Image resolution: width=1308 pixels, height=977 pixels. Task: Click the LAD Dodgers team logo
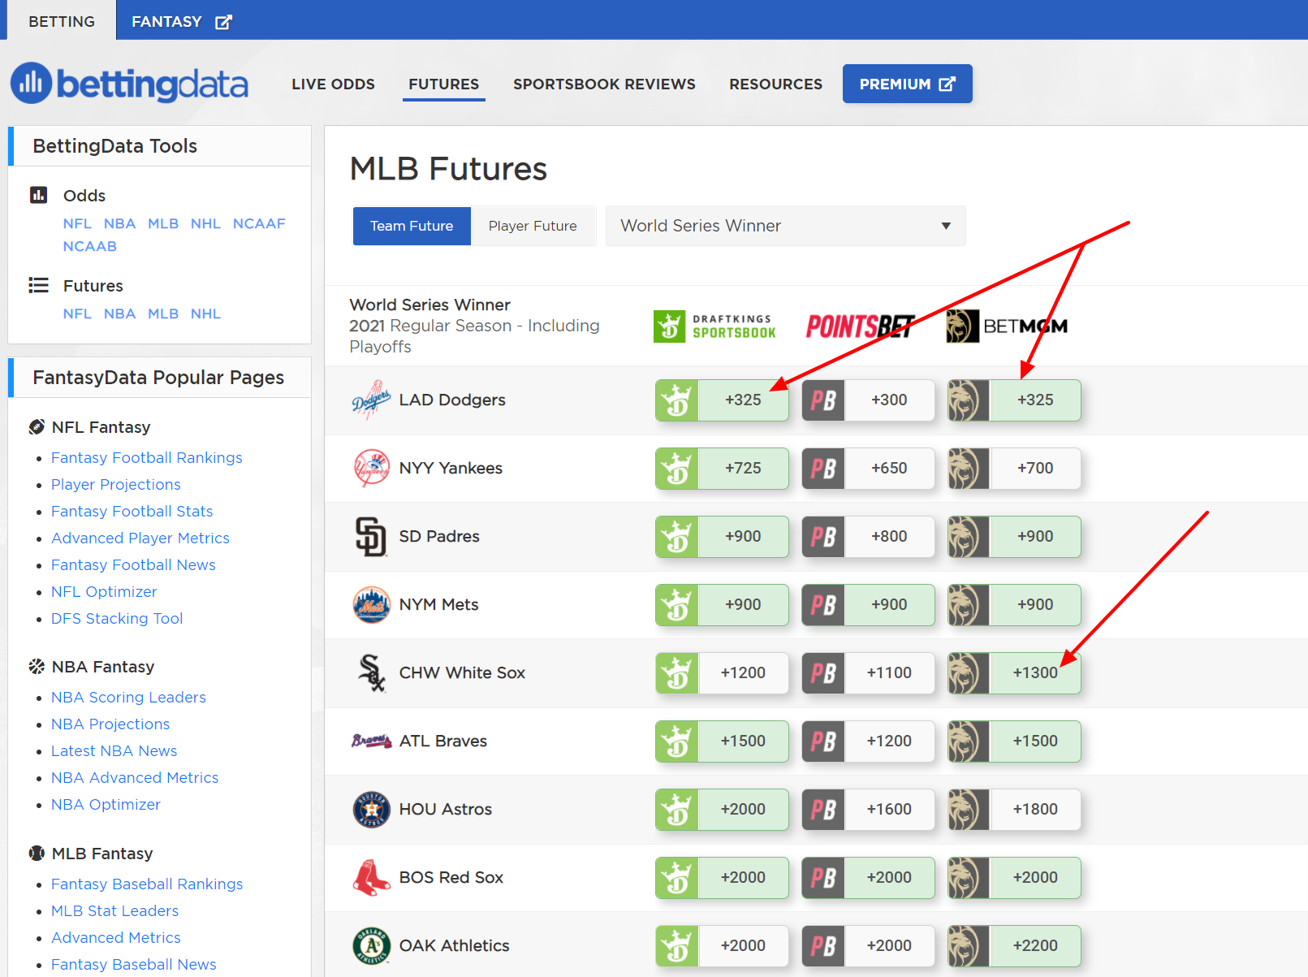pyautogui.click(x=371, y=400)
